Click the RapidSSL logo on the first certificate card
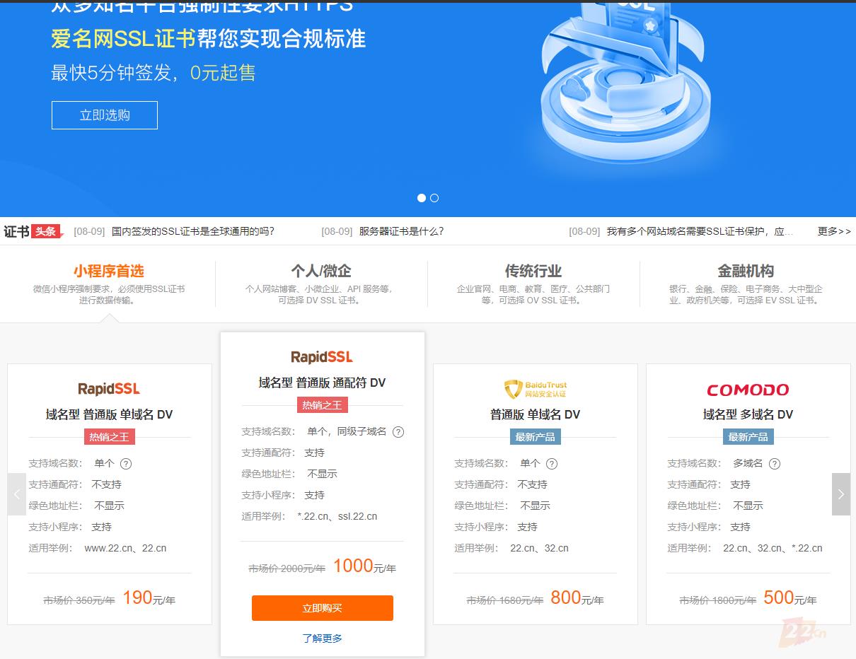The width and height of the screenshot is (856, 659). [109, 388]
